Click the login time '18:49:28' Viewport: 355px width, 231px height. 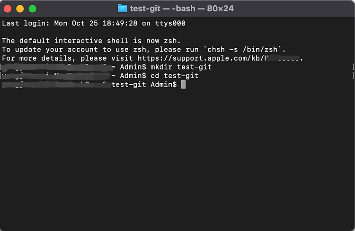(x=120, y=23)
